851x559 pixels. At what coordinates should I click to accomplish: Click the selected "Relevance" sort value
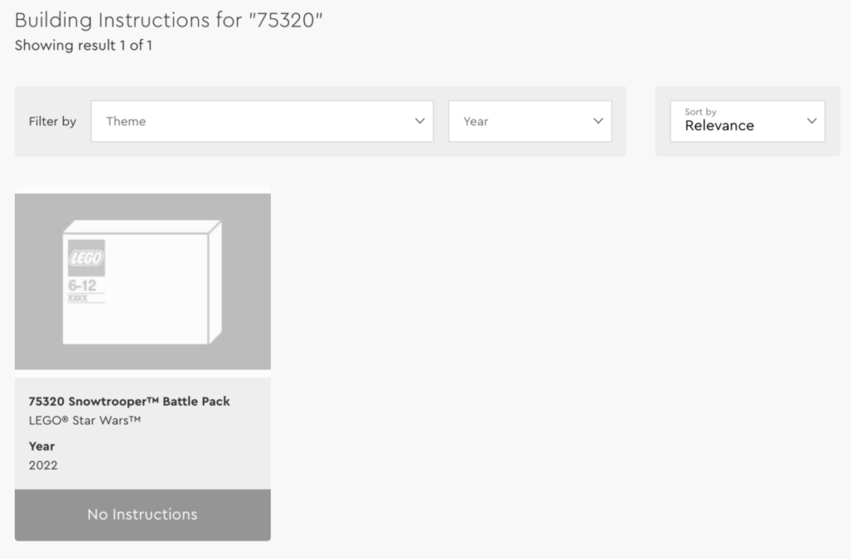719,126
